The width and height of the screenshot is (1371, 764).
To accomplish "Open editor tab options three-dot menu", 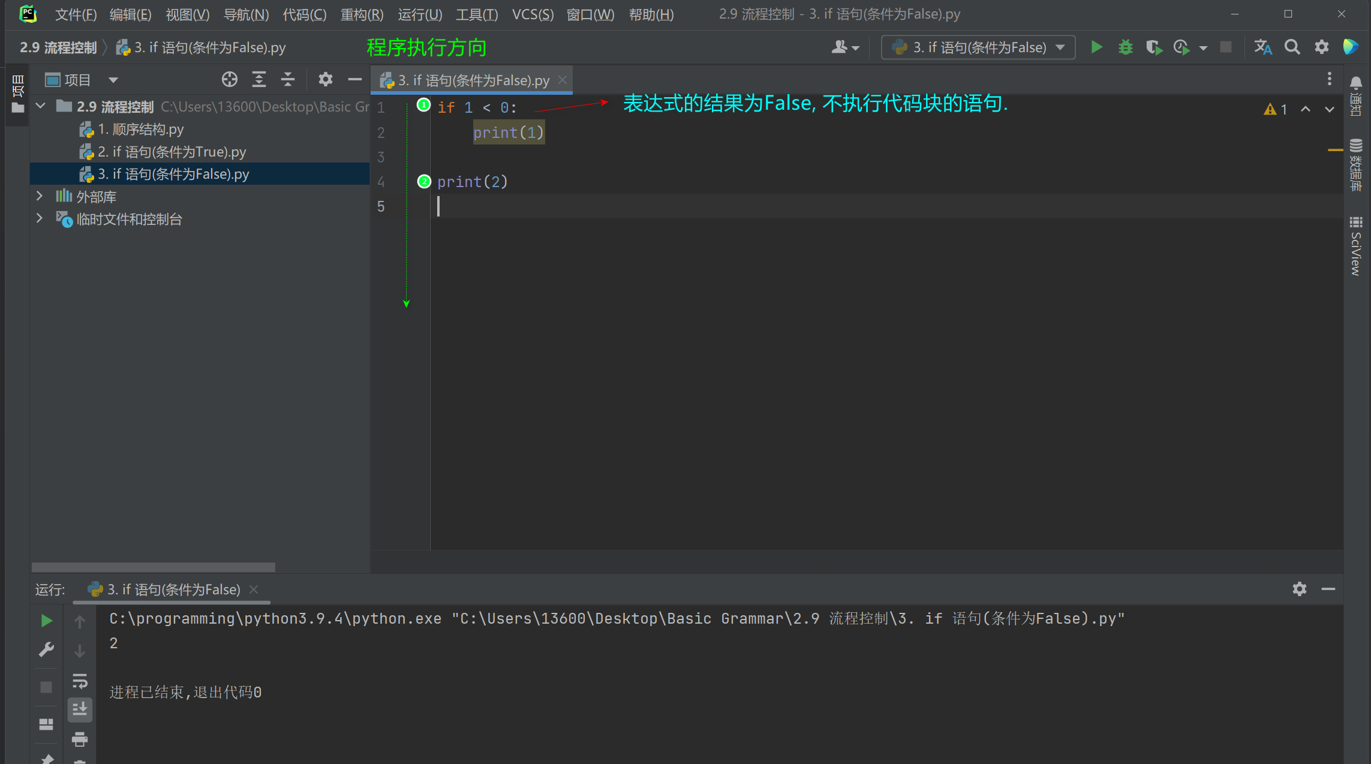I will (1330, 79).
